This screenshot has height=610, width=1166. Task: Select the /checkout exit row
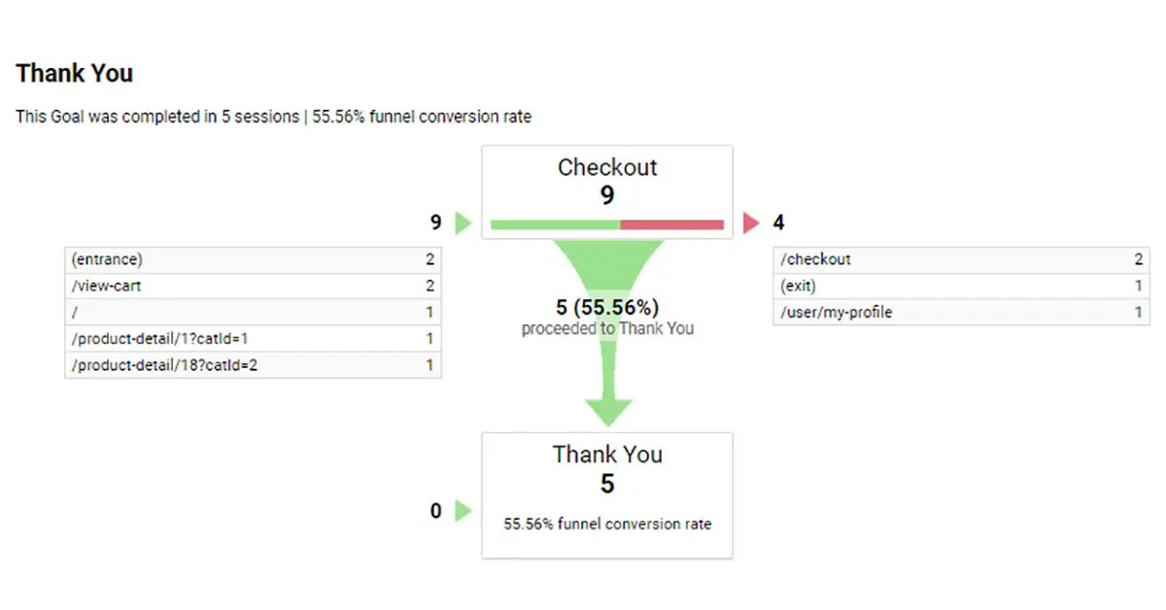(961, 259)
